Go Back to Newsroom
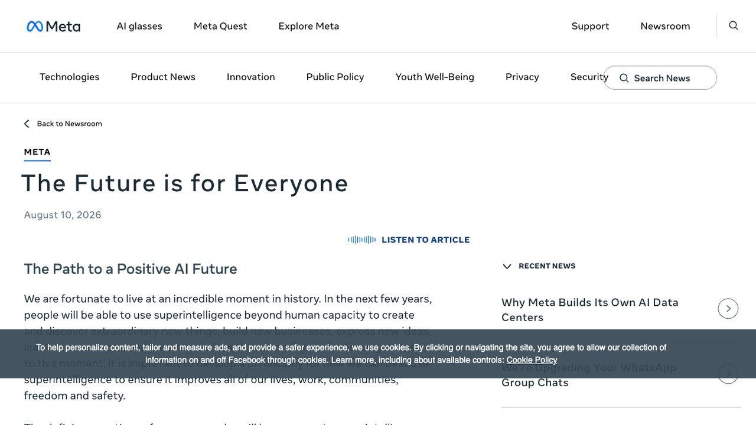The width and height of the screenshot is (756, 425). coord(70,123)
